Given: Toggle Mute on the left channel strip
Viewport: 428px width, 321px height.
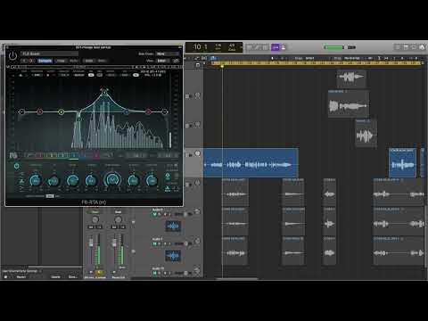Looking at the screenshot, I should [x=91, y=272].
